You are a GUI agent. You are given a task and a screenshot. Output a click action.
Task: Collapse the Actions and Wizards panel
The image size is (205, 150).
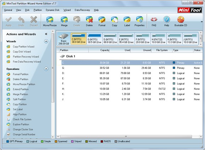[x=46, y=34]
